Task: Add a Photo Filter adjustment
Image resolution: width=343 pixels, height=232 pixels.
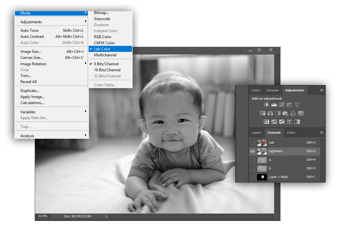Action: (285, 113)
